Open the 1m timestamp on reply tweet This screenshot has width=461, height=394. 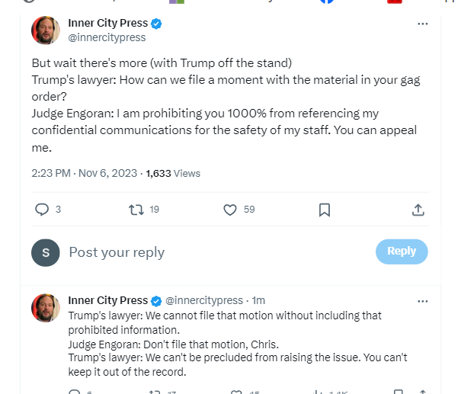click(258, 300)
